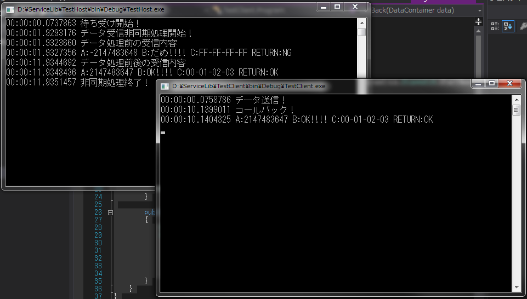Click the 'データ送信！' line in TestClient
The height and width of the screenshot is (299, 527).
click(x=223, y=100)
